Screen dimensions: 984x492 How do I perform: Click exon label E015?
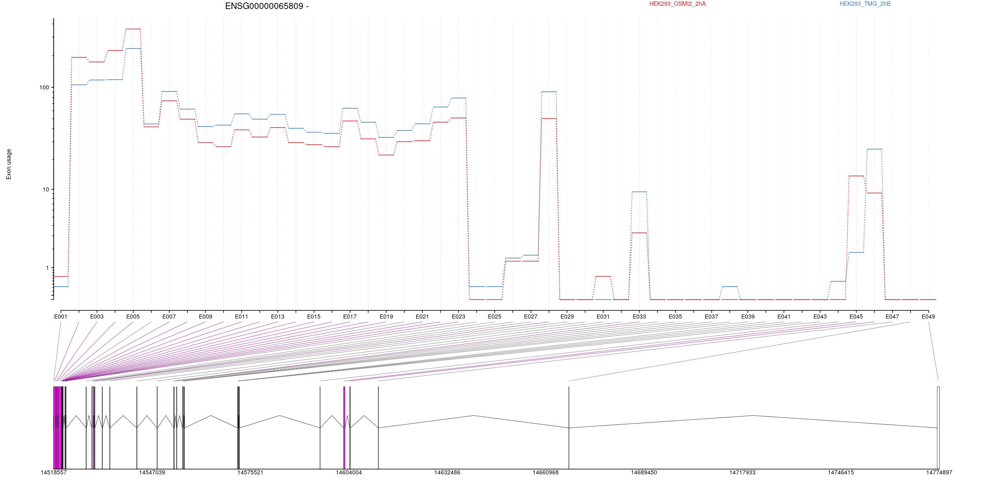pyautogui.click(x=314, y=317)
